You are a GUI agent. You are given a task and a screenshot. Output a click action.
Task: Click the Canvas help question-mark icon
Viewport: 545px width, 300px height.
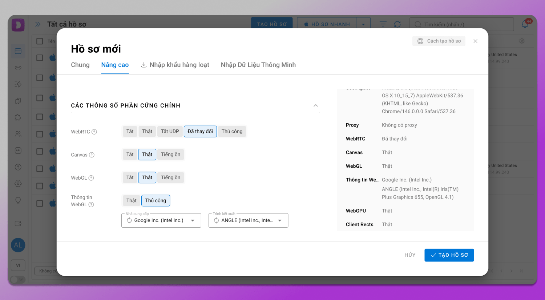click(x=92, y=155)
